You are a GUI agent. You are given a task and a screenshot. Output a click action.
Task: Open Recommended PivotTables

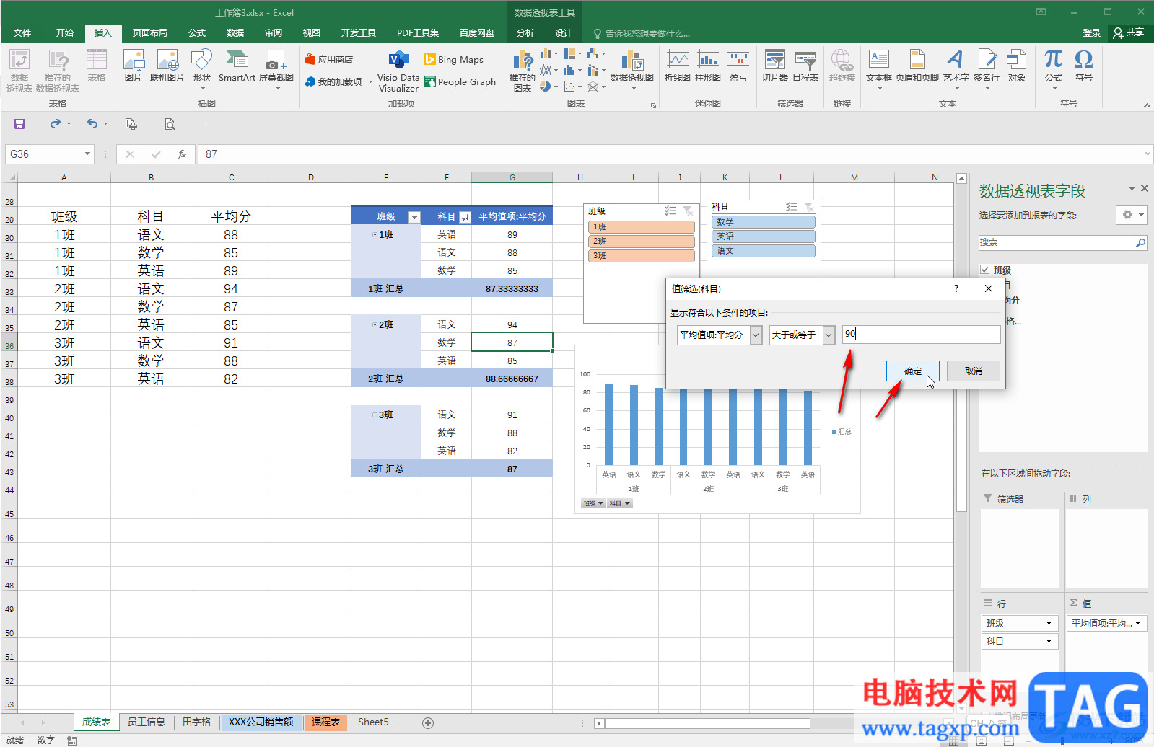58,70
